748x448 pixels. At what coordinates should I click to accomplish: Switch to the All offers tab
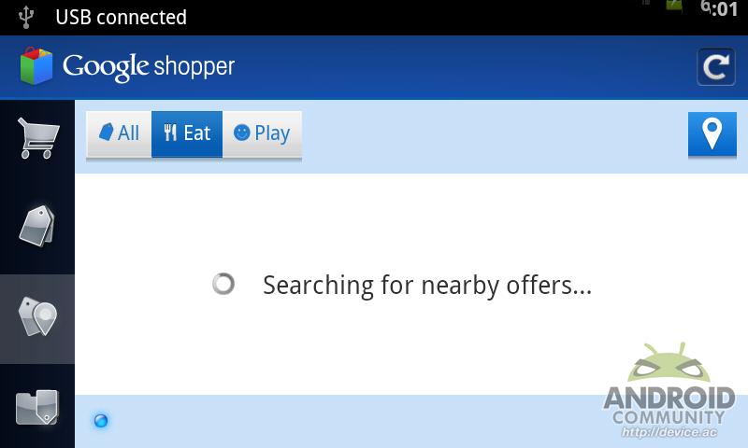[x=119, y=133]
